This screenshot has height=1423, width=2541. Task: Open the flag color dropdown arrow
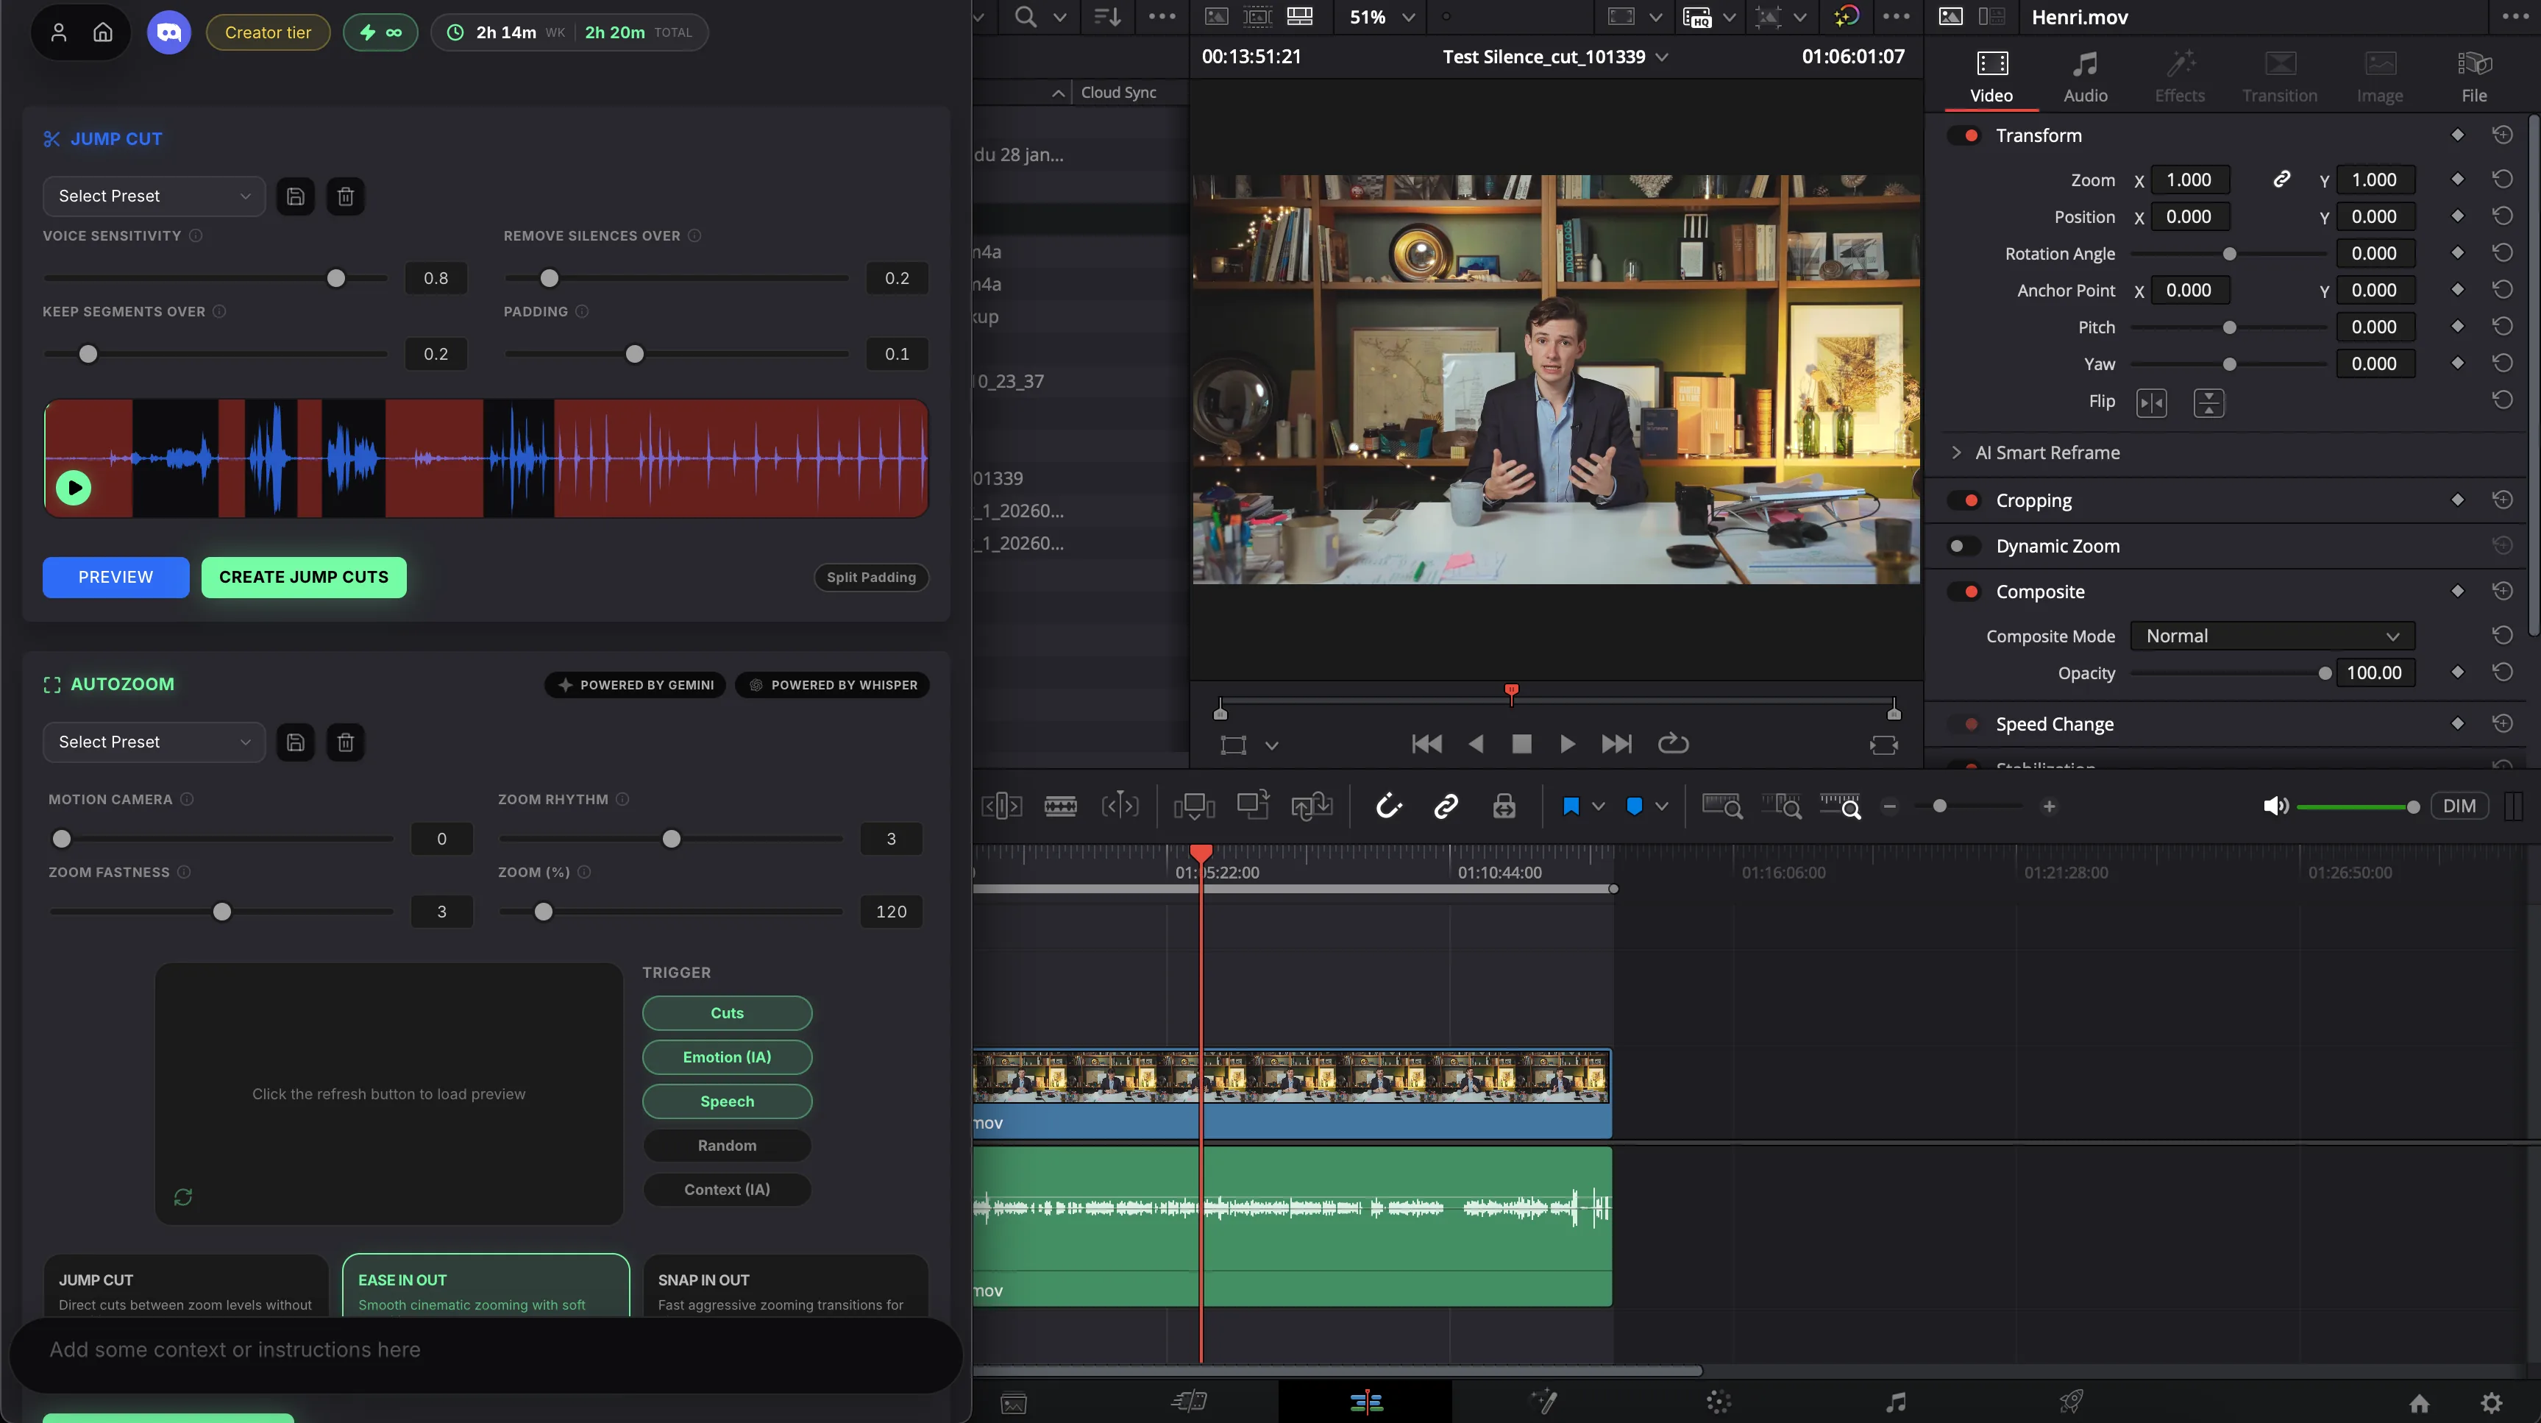click(1598, 806)
